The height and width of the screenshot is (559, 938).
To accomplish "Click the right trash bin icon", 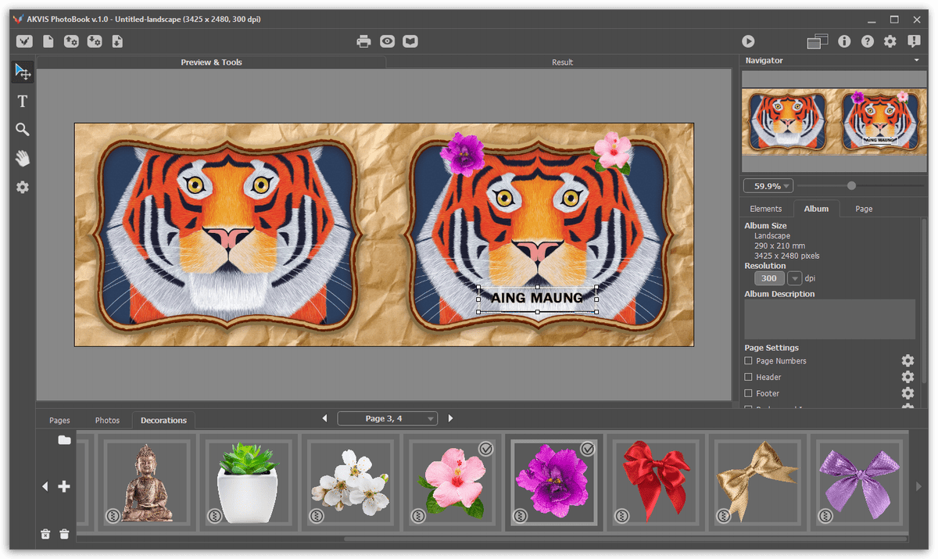I will click(64, 534).
